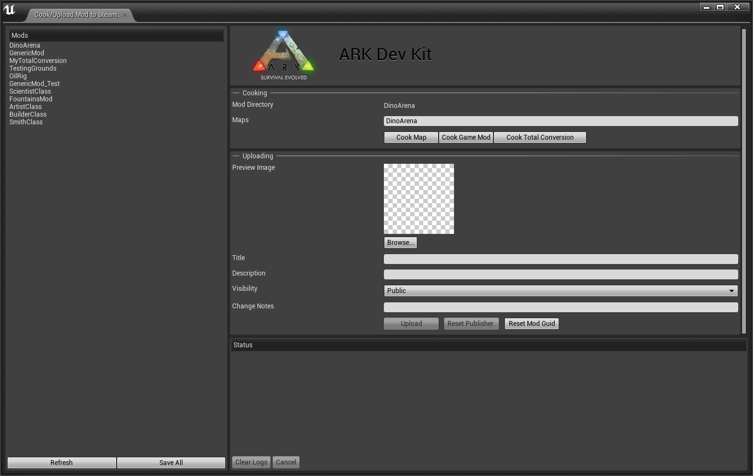Click the Reset Mod Guid button
This screenshot has width=753, height=476.
532,324
